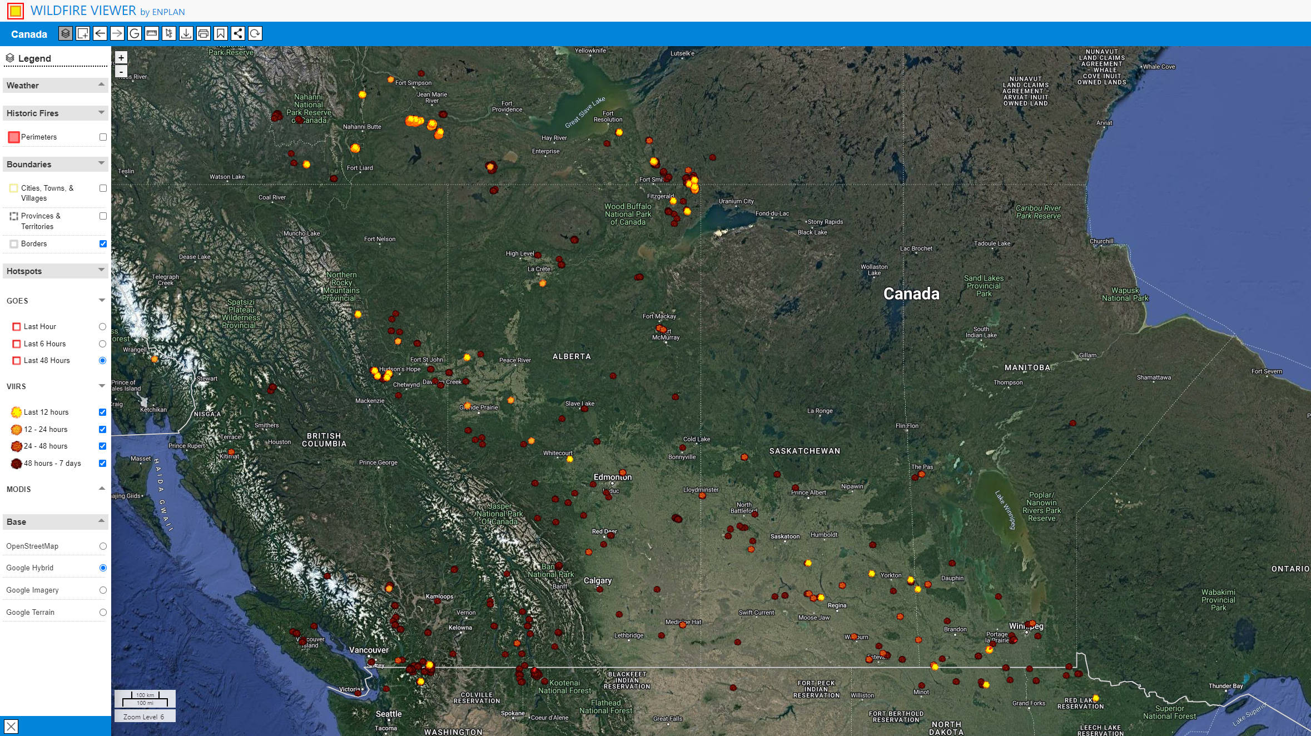
Task: Collapse the GOES group arrow
Action: (102, 300)
